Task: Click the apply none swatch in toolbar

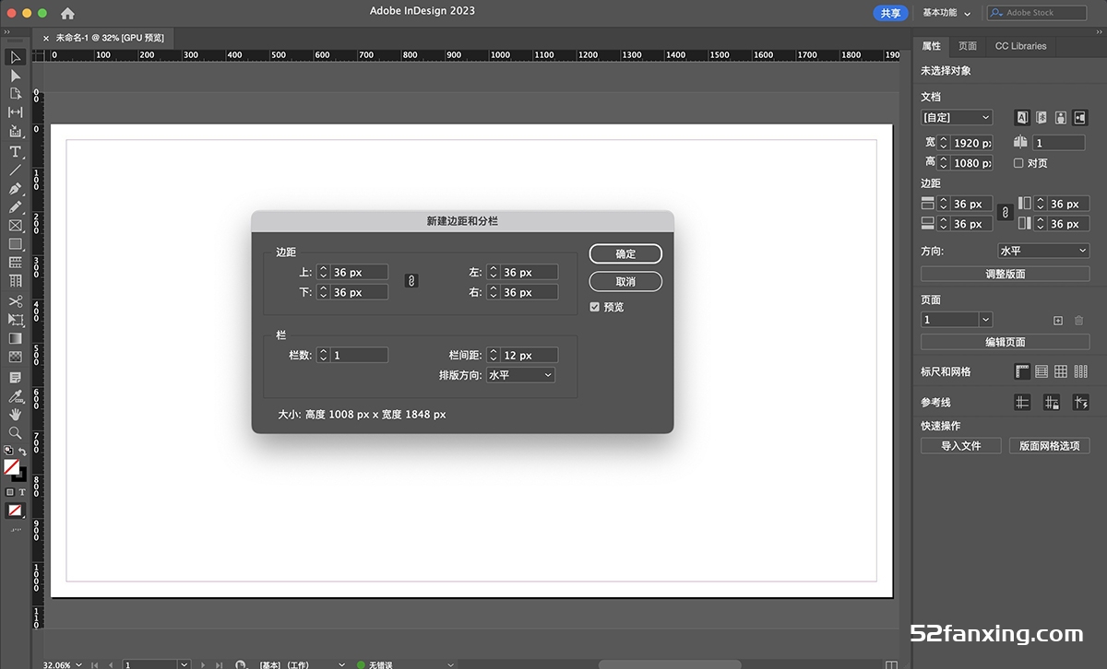Action: tap(15, 510)
